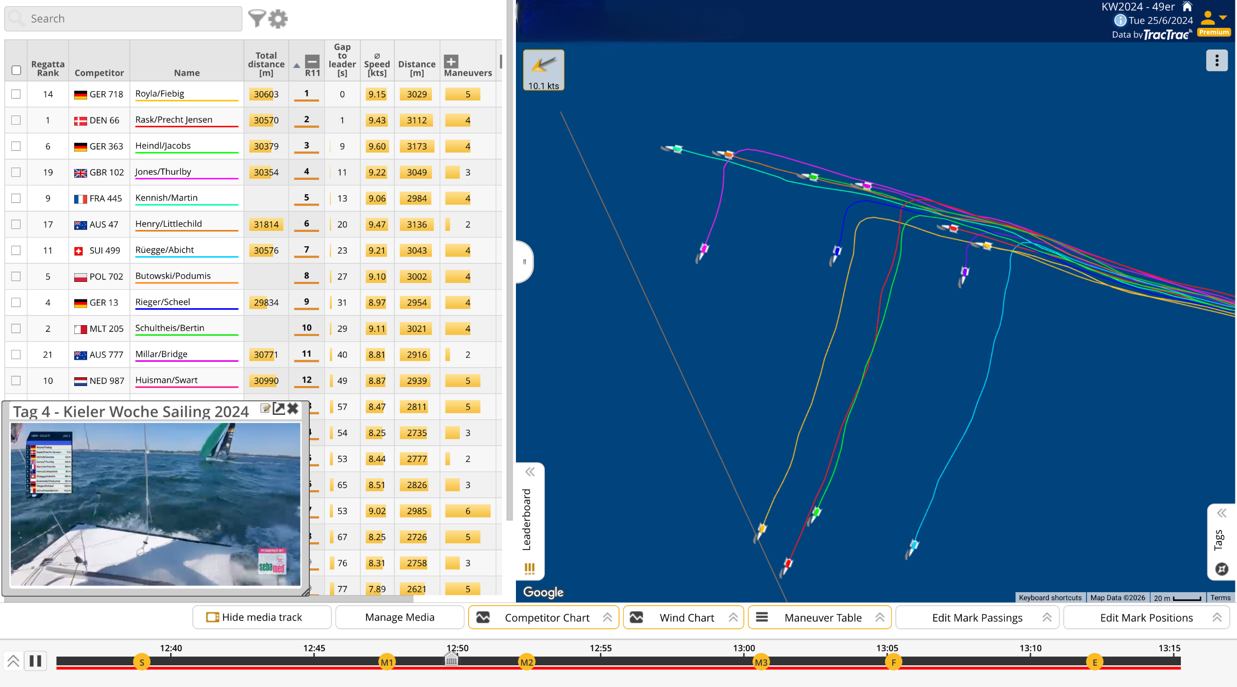Click the Competitor Chart icon

[x=483, y=617]
